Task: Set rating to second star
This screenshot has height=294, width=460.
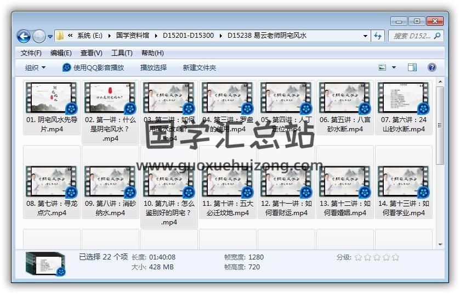Action: point(367,257)
